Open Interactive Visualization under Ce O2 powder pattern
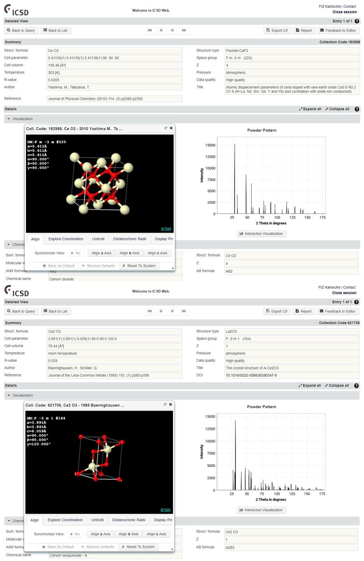 point(262,234)
